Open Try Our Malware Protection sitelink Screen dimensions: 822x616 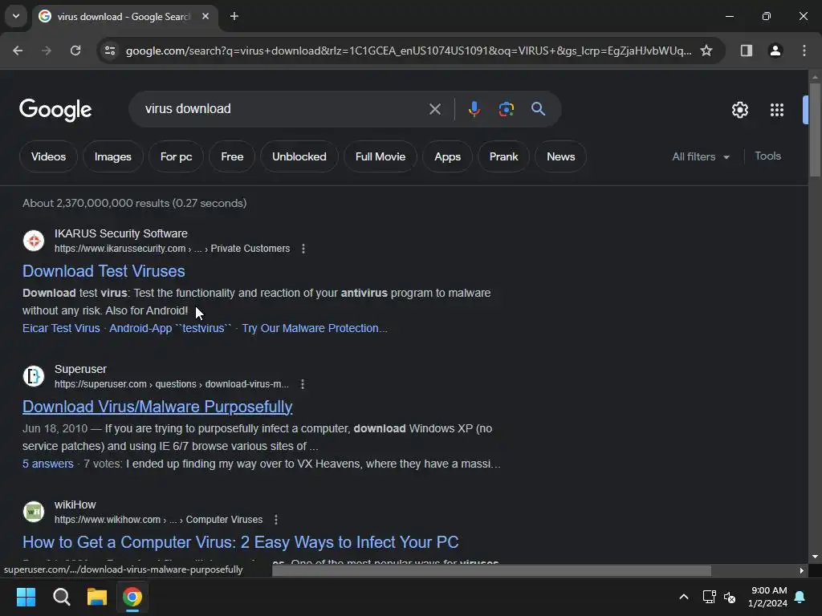tap(315, 328)
